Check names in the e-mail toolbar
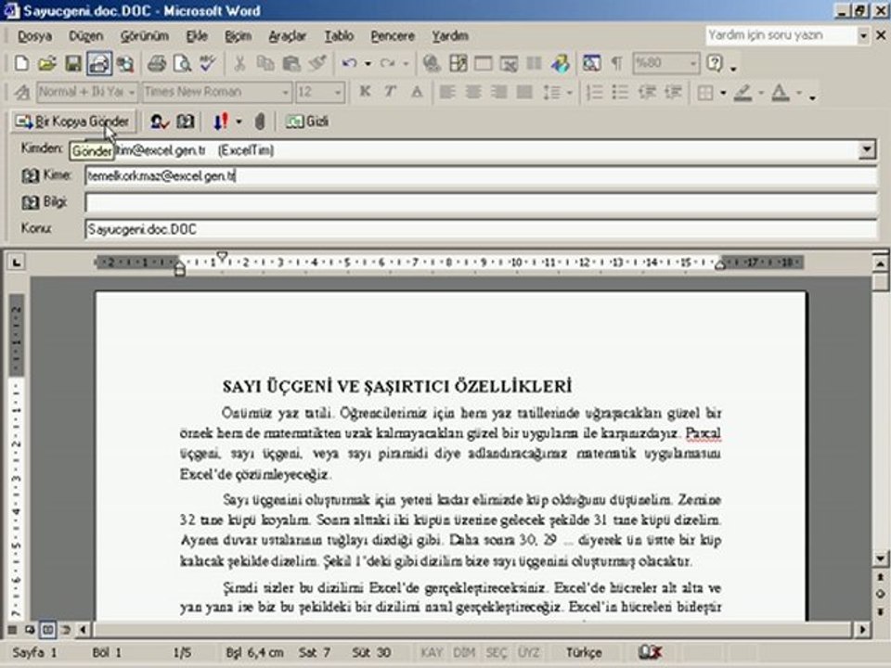Image resolution: width=891 pixels, height=668 pixels. [x=159, y=122]
